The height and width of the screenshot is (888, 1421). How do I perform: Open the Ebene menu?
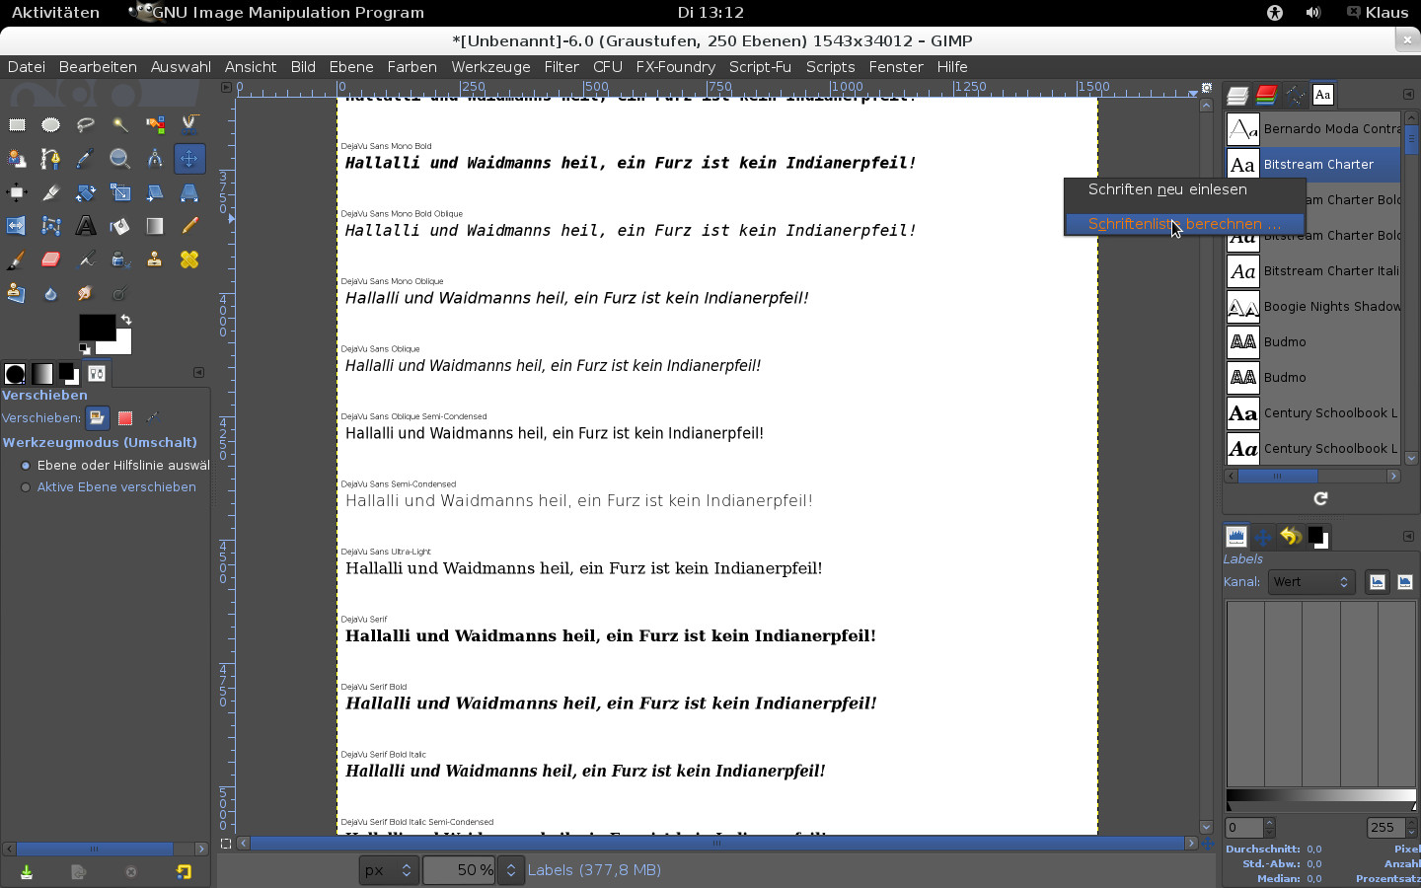(x=351, y=67)
